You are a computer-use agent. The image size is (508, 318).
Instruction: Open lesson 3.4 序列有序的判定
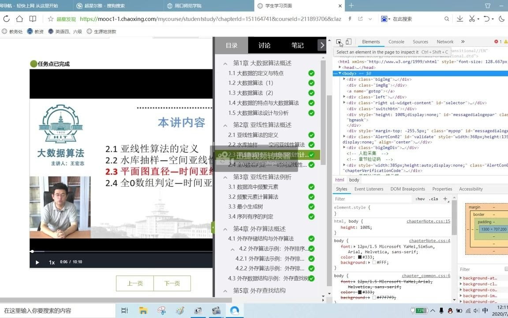pyautogui.click(x=250, y=216)
